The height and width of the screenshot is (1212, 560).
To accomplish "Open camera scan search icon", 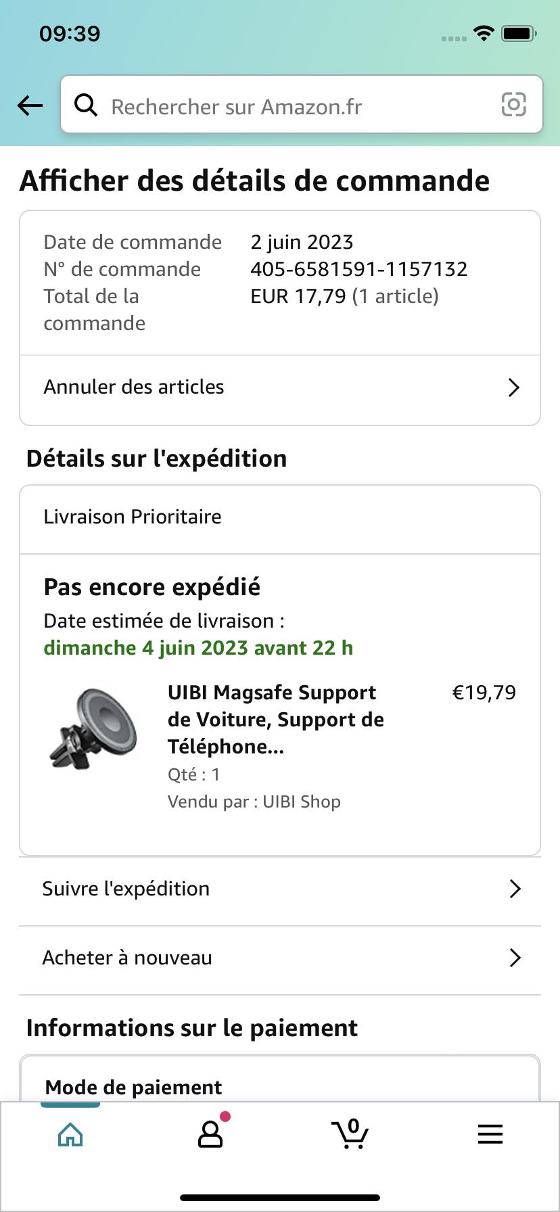I will (x=513, y=105).
